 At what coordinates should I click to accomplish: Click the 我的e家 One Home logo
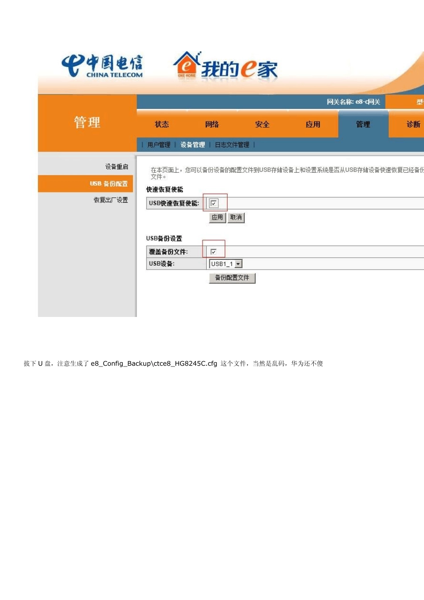click(225, 67)
